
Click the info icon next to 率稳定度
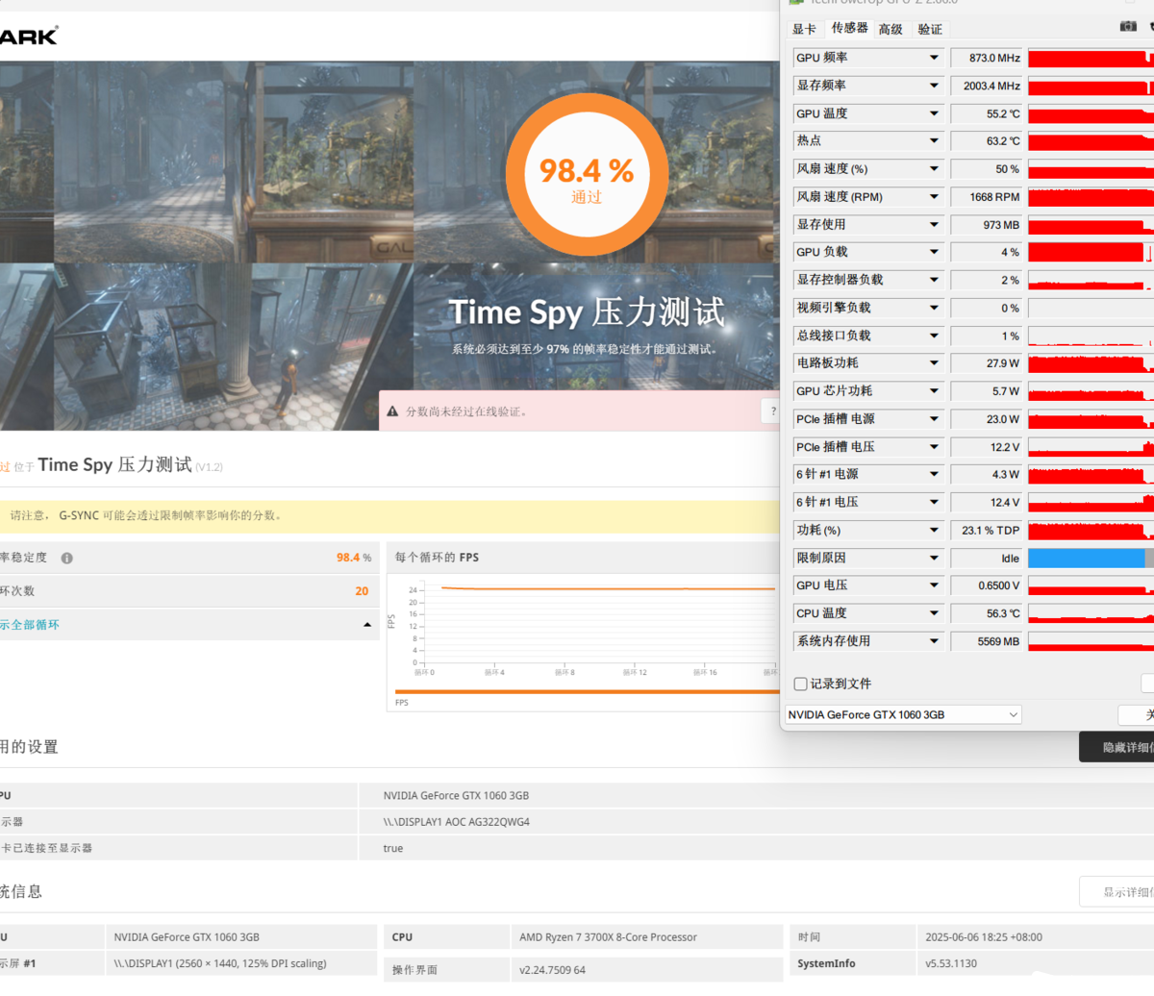67,558
